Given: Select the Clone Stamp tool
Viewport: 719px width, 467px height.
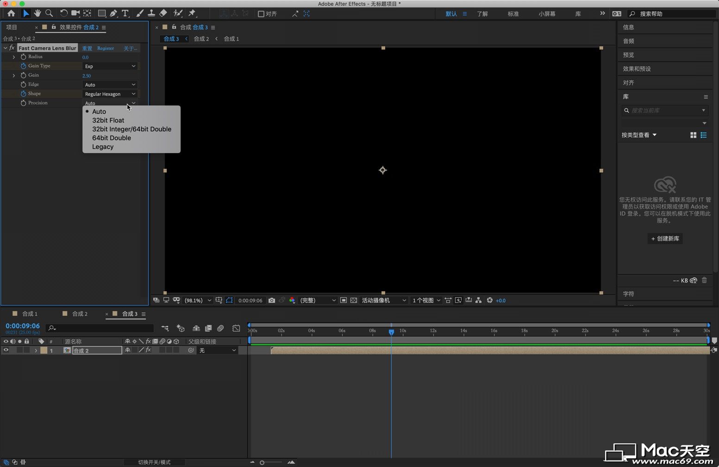Looking at the screenshot, I should pyautogui.click(x=151, y=13).
